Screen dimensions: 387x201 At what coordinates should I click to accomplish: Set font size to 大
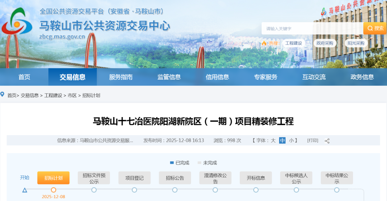pyautogui.click(x=273, y=140)
